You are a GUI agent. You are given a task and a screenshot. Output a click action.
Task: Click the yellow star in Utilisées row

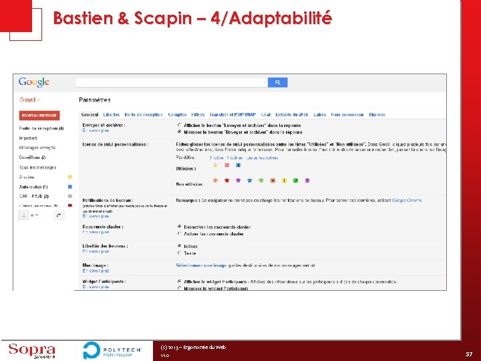pos(215,165)
